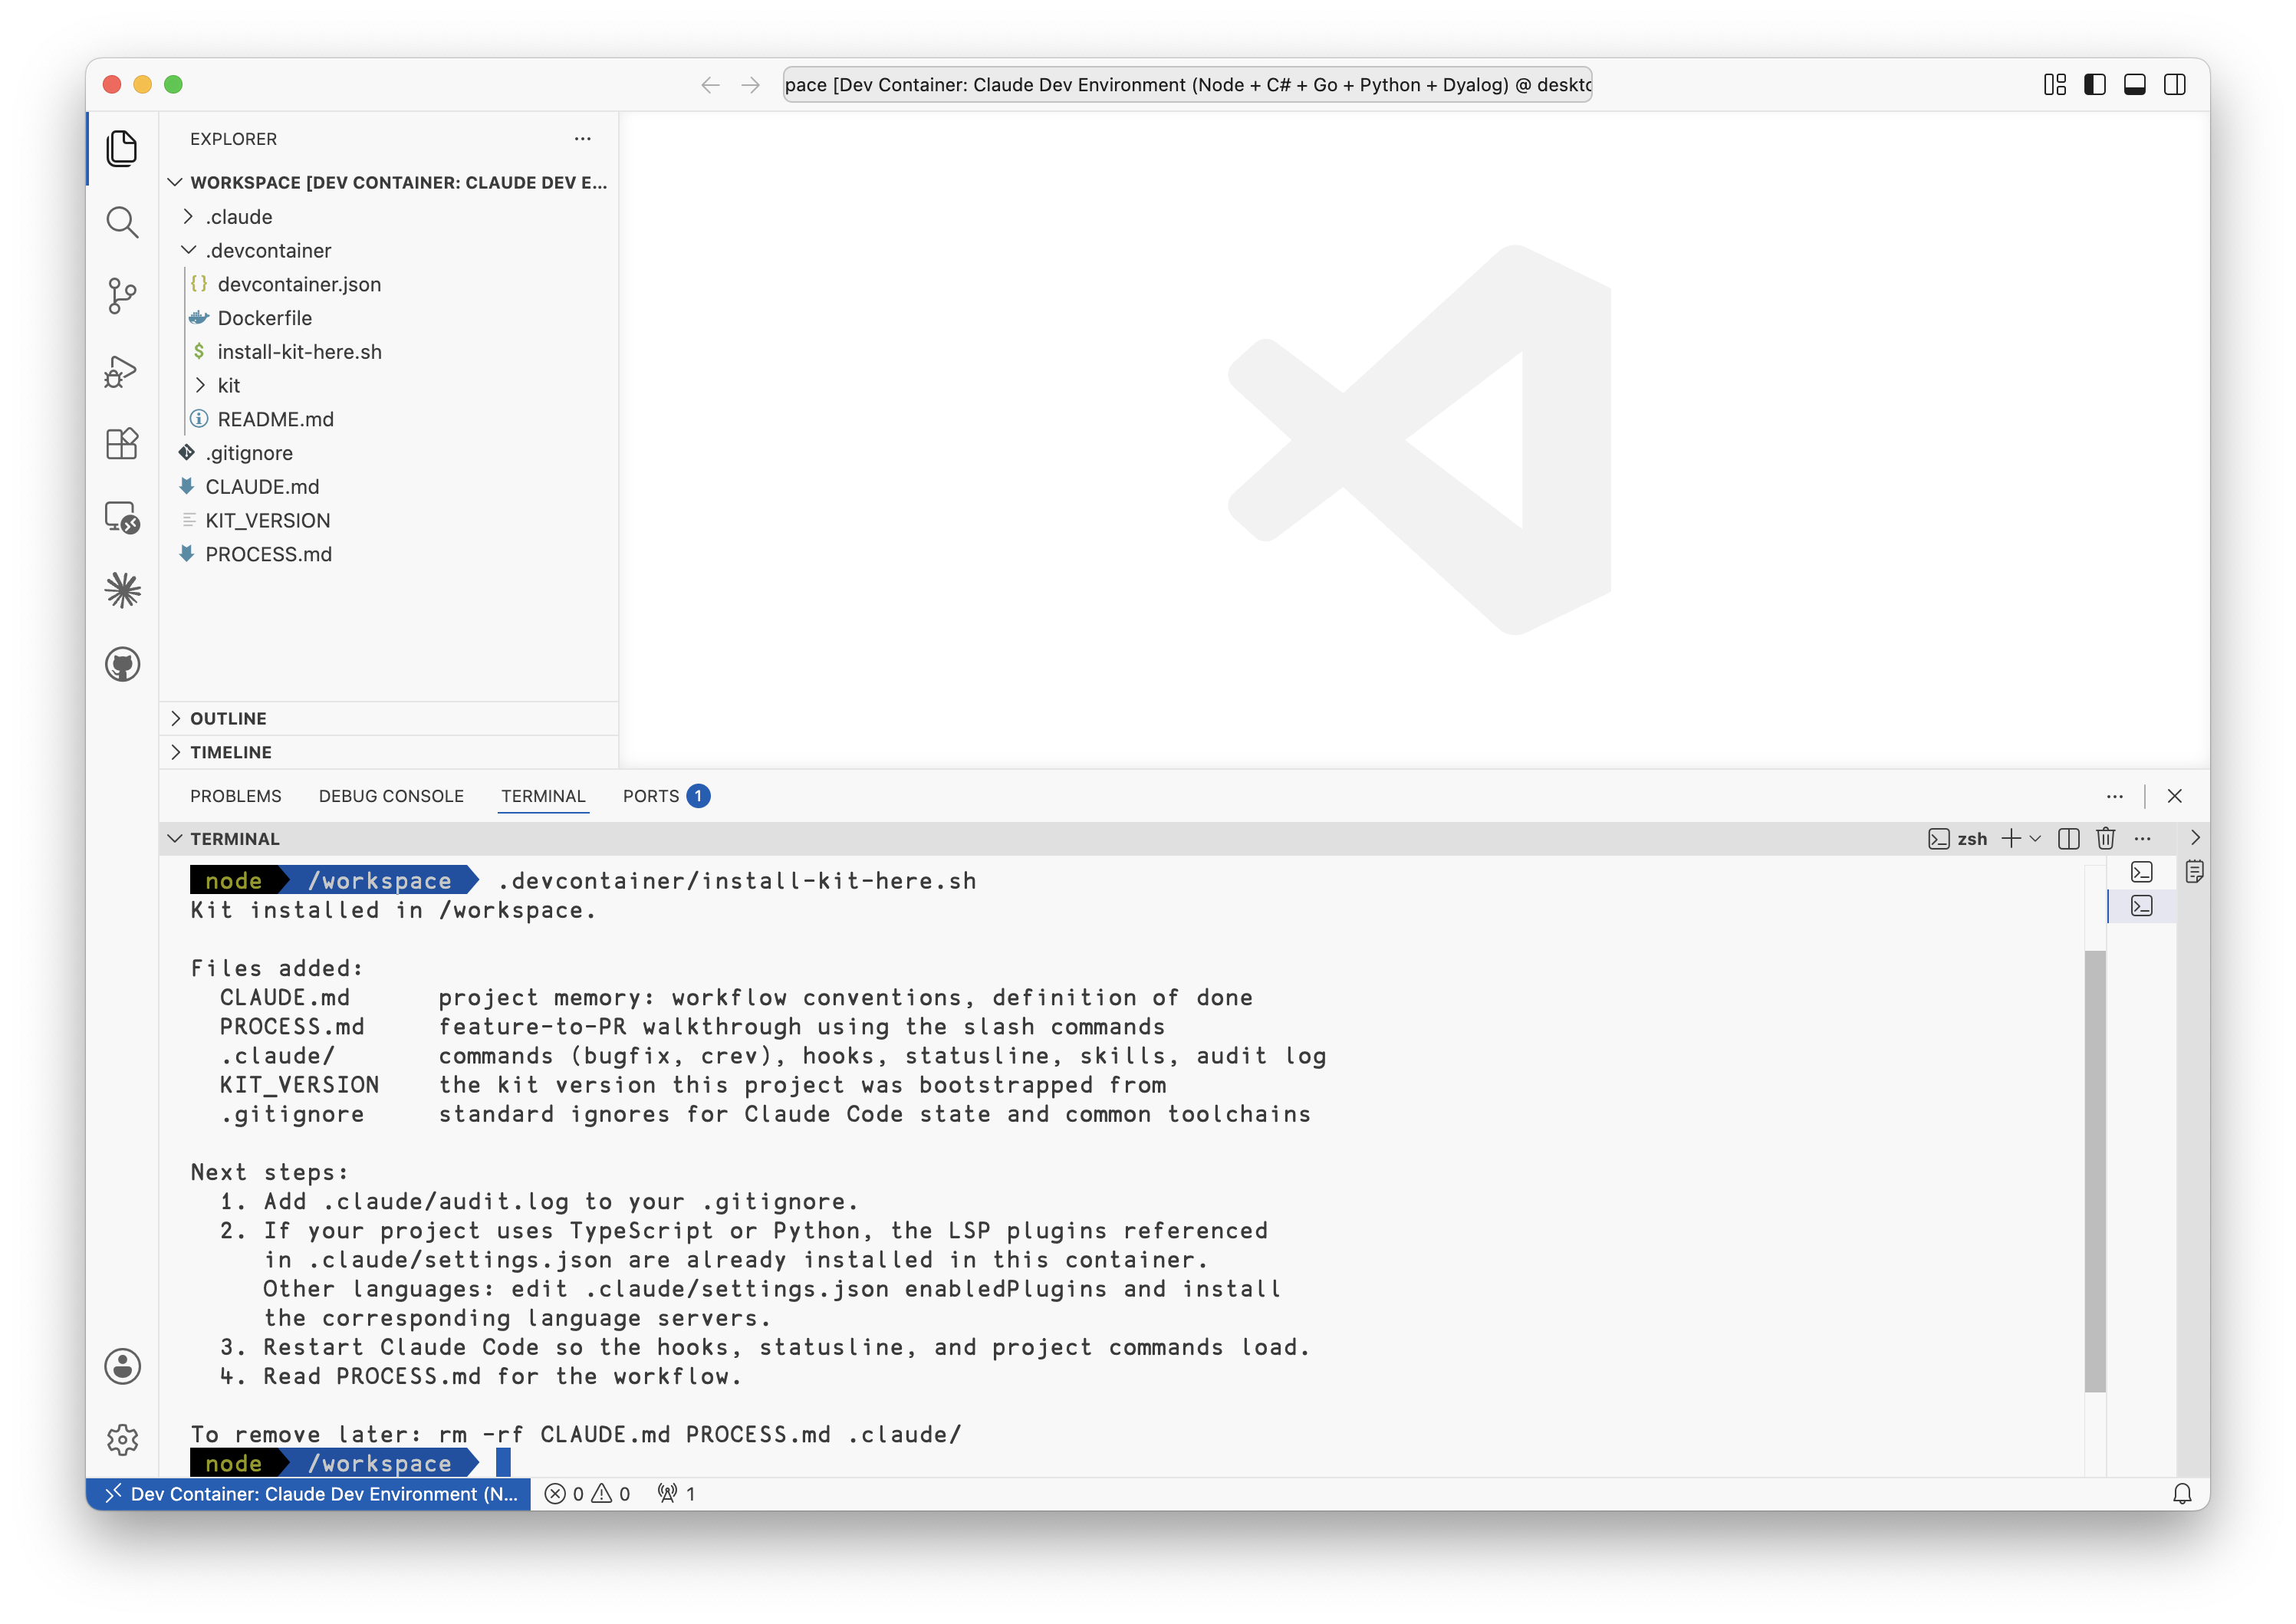Open the Run and Debug view

(x=122, y=370)
